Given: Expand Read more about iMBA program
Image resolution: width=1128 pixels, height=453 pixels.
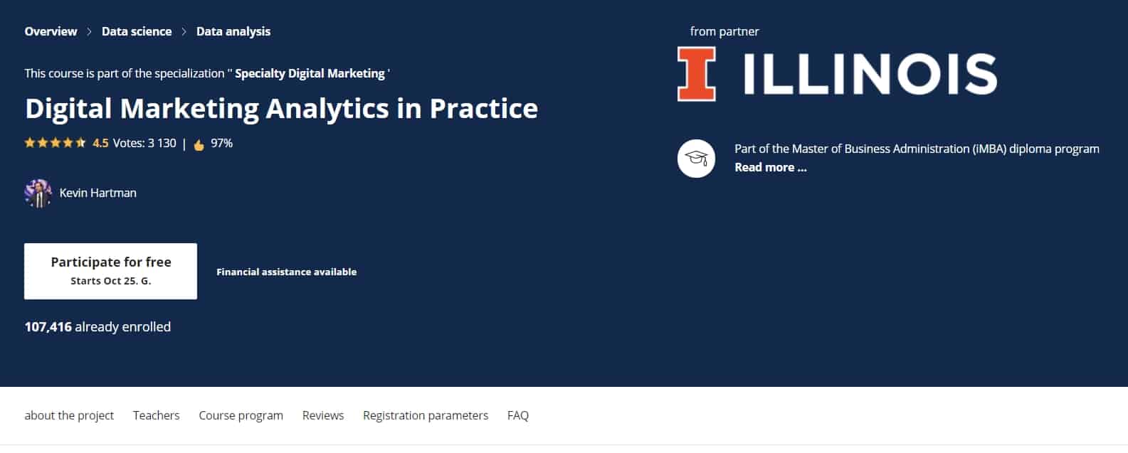Looking at the screenshot, I should [x=771, y=167].
